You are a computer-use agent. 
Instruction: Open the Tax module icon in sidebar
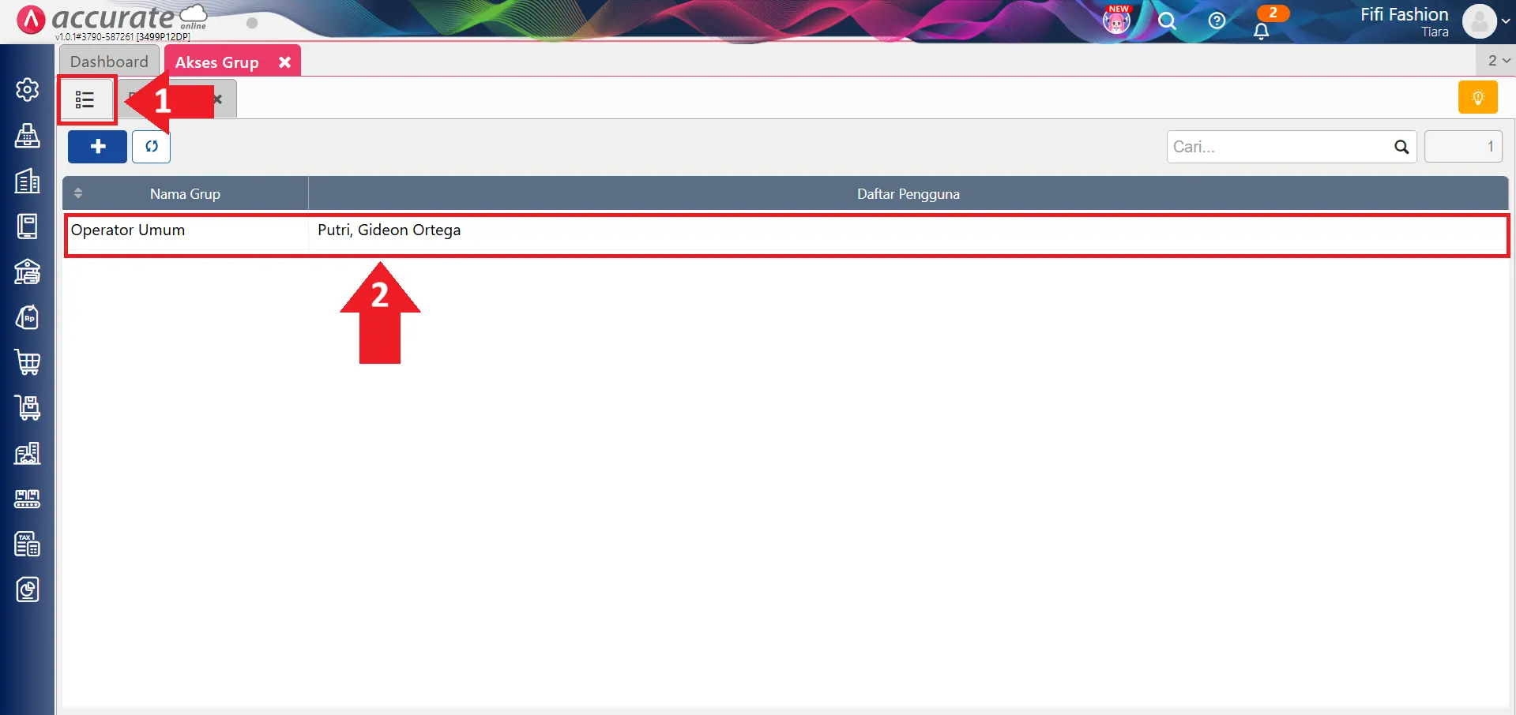[28, 545]
